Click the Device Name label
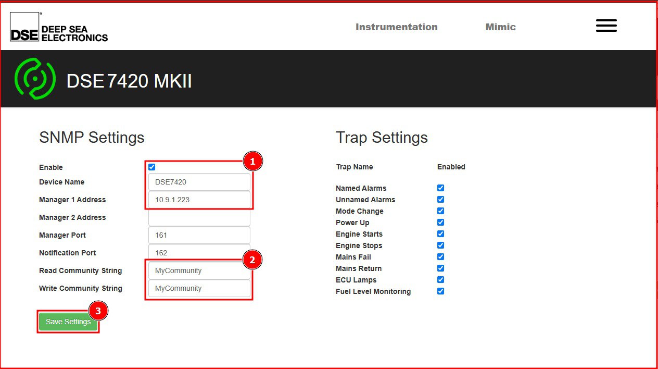Image resolution: width=658 pixels, height=369 pixels. 61,182
